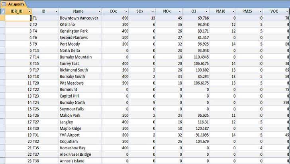Expand the VOC column dropdown arrow
Screen dimensions: 290x164
point(287,12)
